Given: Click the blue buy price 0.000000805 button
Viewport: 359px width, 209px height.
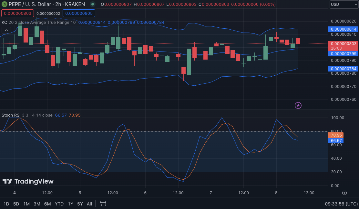Looking at the screenshot, I should coord(77,14).
